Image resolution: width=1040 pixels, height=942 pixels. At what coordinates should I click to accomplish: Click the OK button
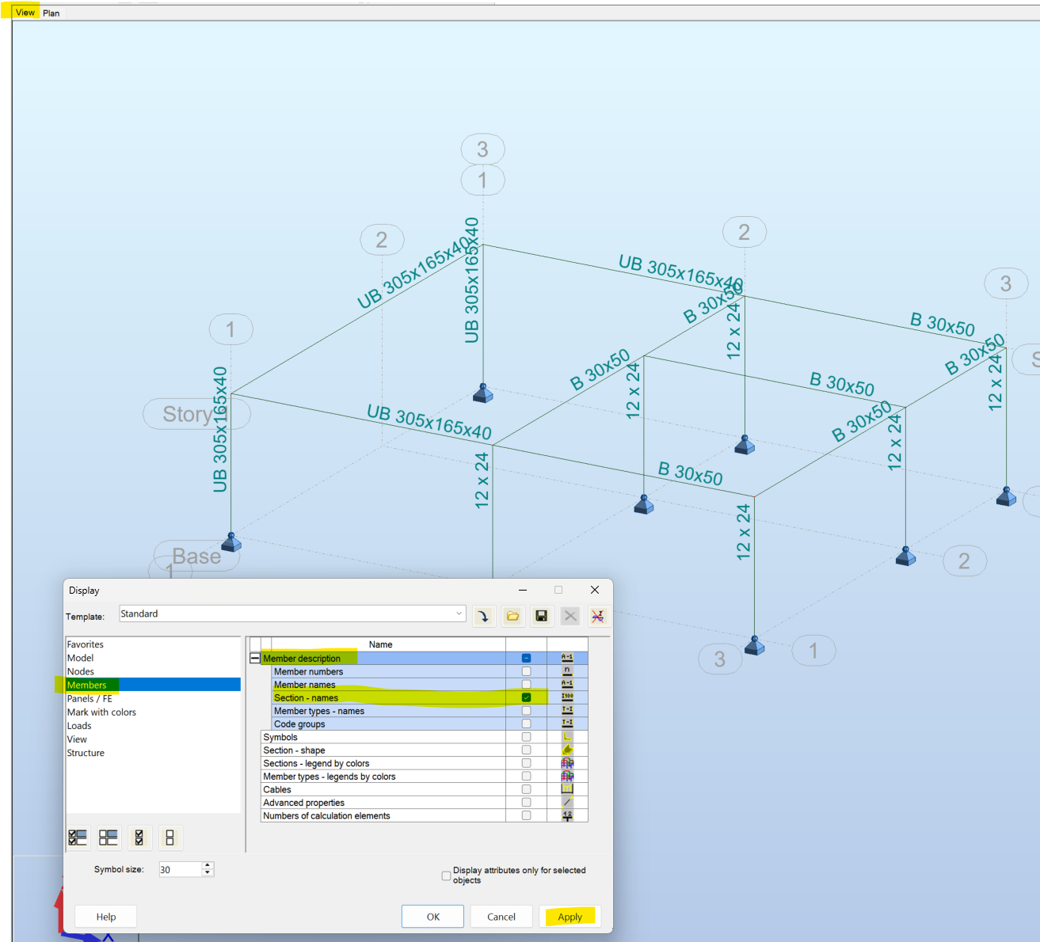coord(433,917)
